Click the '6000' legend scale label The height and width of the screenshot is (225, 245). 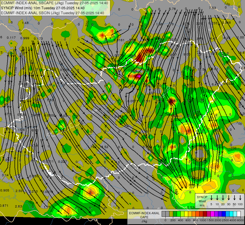click(x=241, y=220)
